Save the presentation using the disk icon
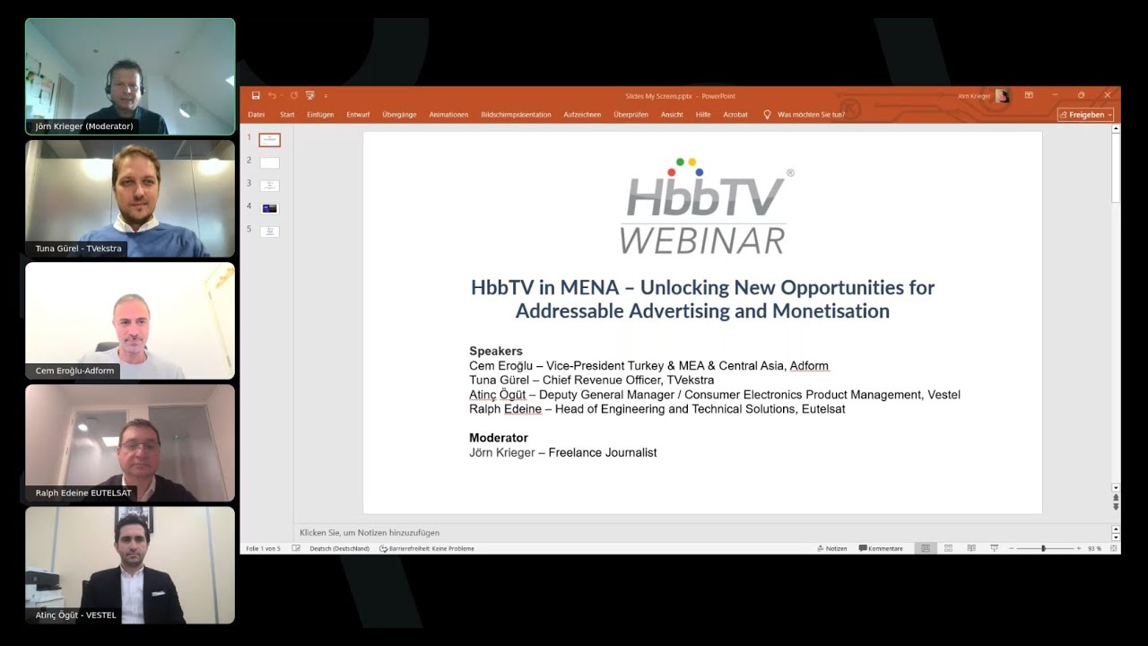Viewport: 1148px width, 646px height. tap(256, 96)
